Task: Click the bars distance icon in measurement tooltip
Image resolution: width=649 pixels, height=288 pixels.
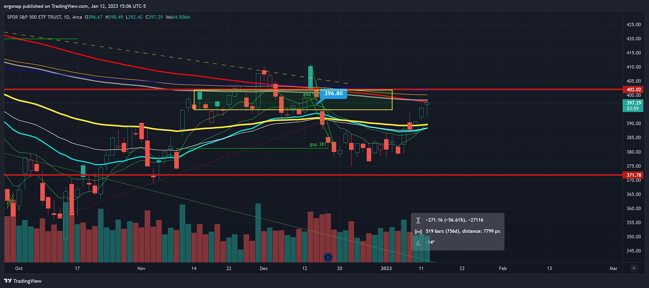Action: point(418,231)
